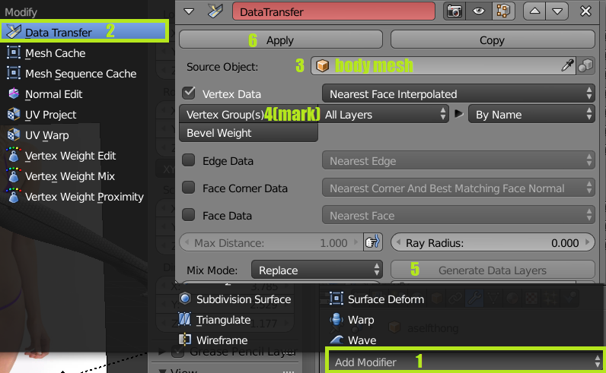
Task: Click the Triangulate modifier icon
Action: (185, 319)
